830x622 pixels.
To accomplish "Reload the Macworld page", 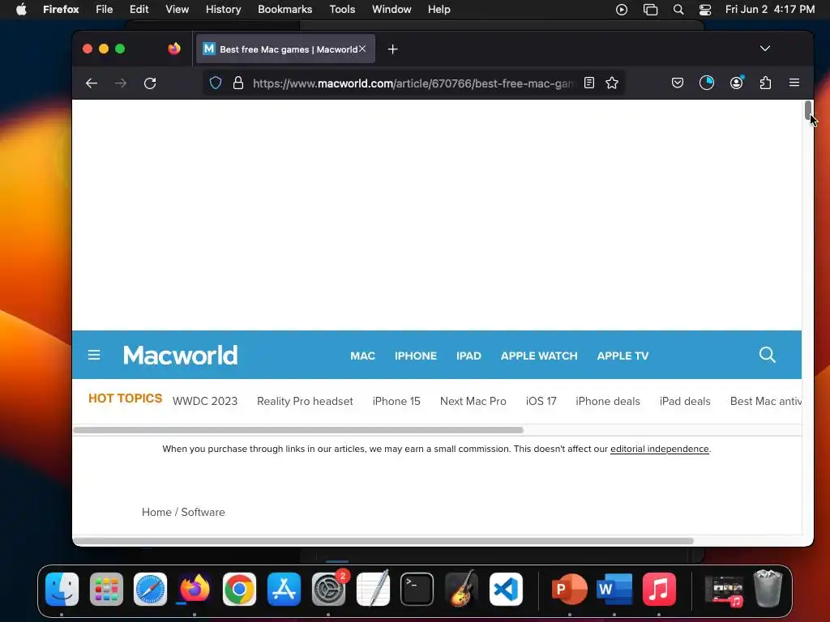I will point(150,83).
